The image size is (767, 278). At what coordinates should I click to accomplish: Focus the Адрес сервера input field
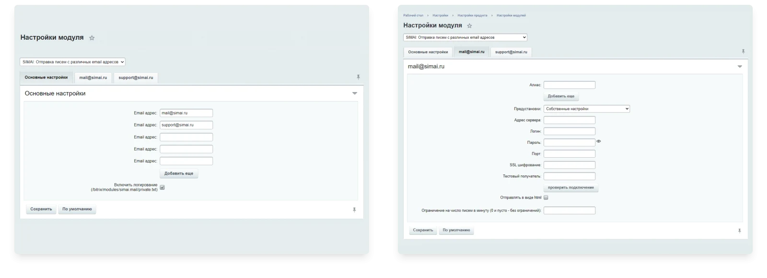[x=569, y=120]
